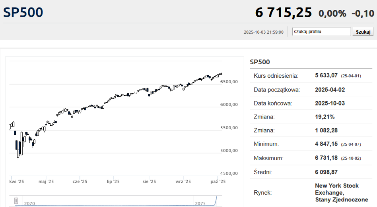Click the New York Stock Exchange market text
The image size is (377, 207).
click(x=342, y=193)
